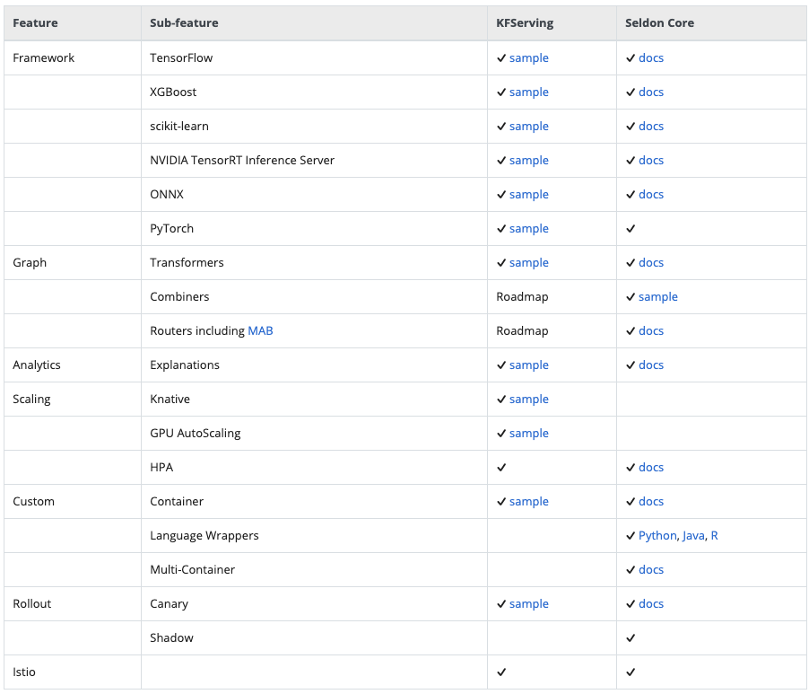Open Seldon Core docs for ONNX

tap(651, 194)
